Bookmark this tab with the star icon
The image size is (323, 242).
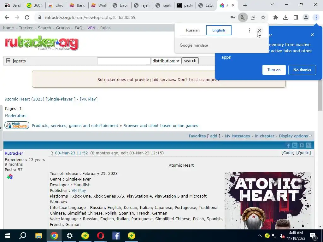(263, 18)
